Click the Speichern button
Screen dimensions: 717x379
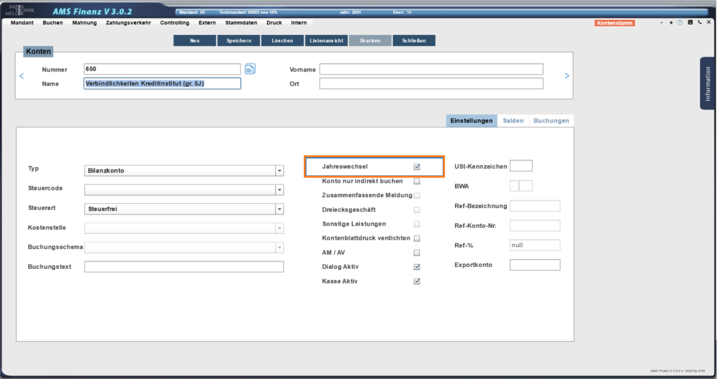tap(239, 41)
